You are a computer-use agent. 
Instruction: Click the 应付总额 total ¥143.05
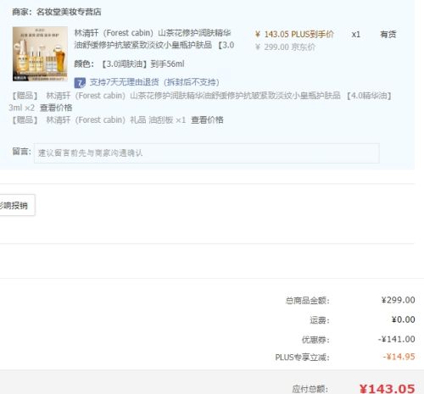click(387, 389)
